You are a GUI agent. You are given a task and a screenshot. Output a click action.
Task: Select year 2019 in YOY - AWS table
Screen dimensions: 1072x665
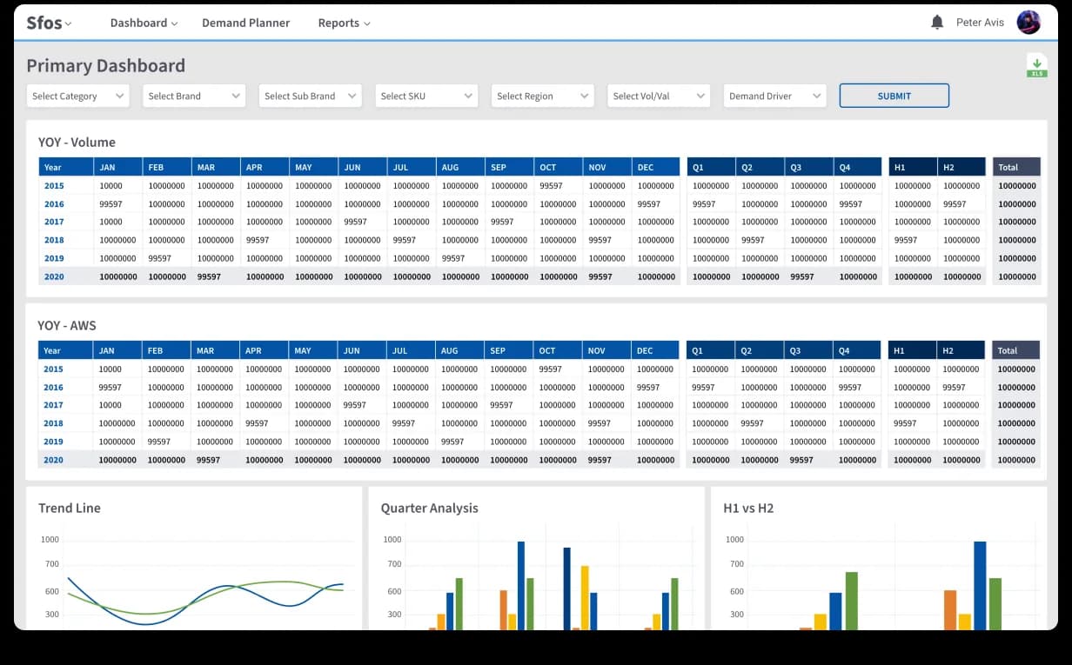coord(53,442)
